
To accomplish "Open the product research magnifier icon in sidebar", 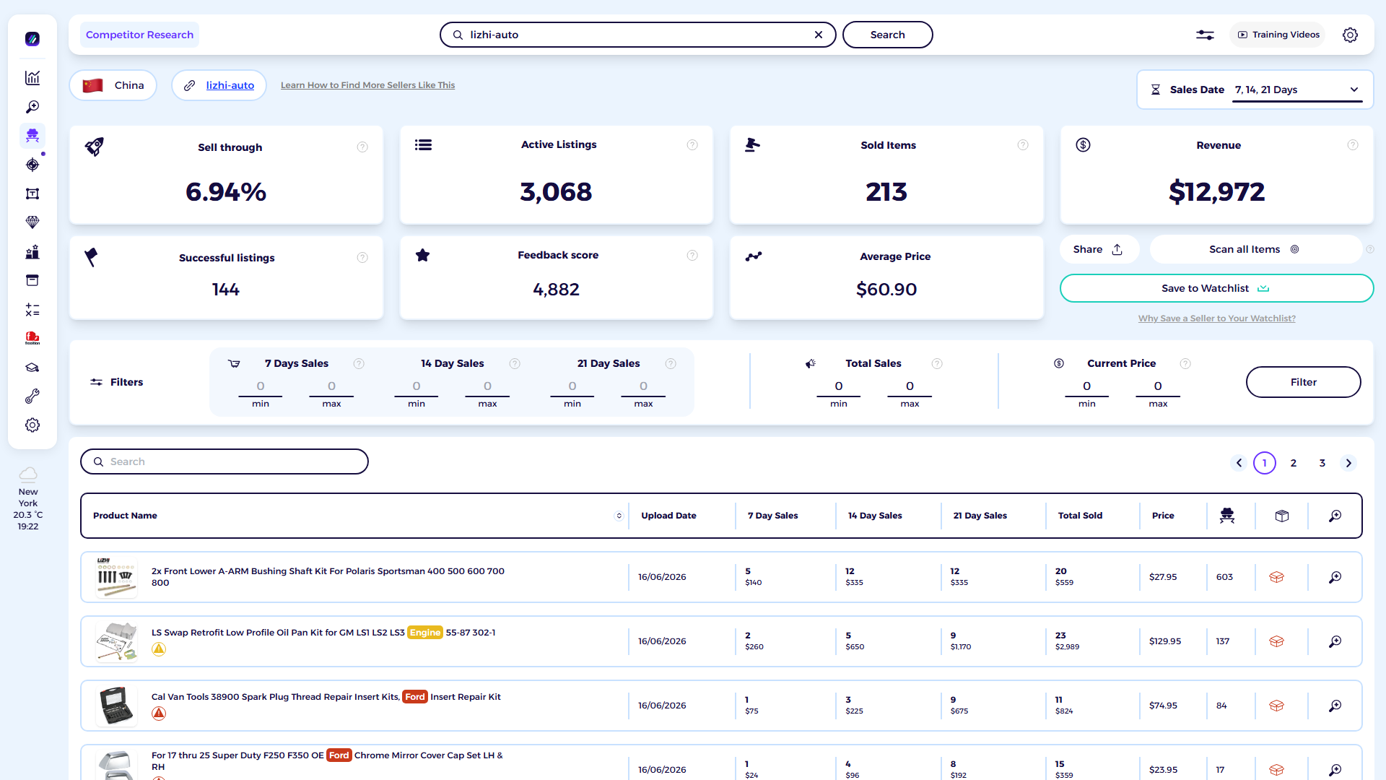I will [x=32, y=107].
